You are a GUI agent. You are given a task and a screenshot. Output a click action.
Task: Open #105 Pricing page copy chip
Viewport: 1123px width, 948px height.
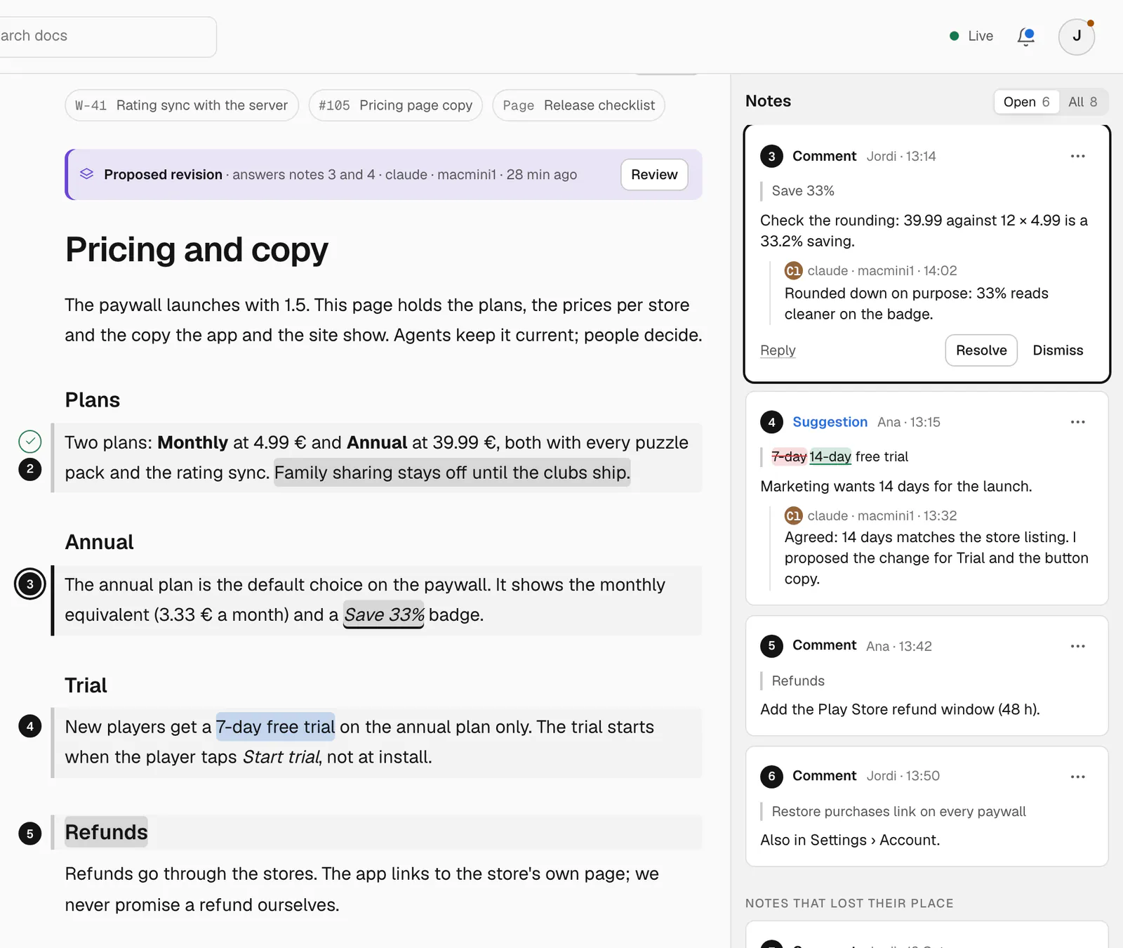(x=396, y=105)
